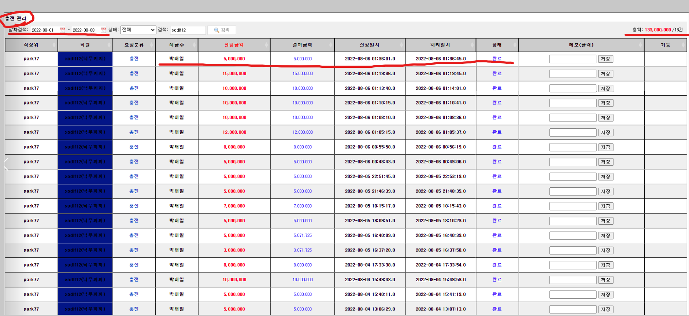689x316 pixels.
Task: Click memo input in the 21:46:39.0 row
Action: pos(573,191)
